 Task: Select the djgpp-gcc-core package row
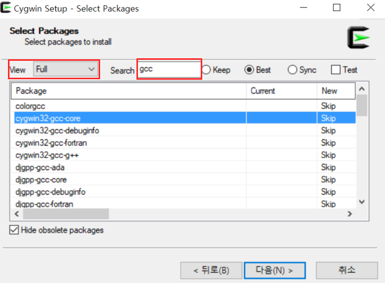tap(183, 179)
